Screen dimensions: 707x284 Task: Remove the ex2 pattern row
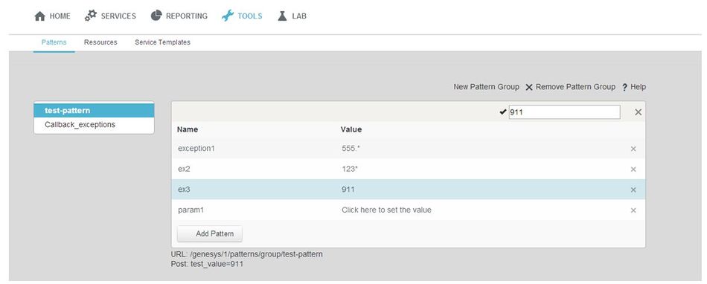pos(633,170)
